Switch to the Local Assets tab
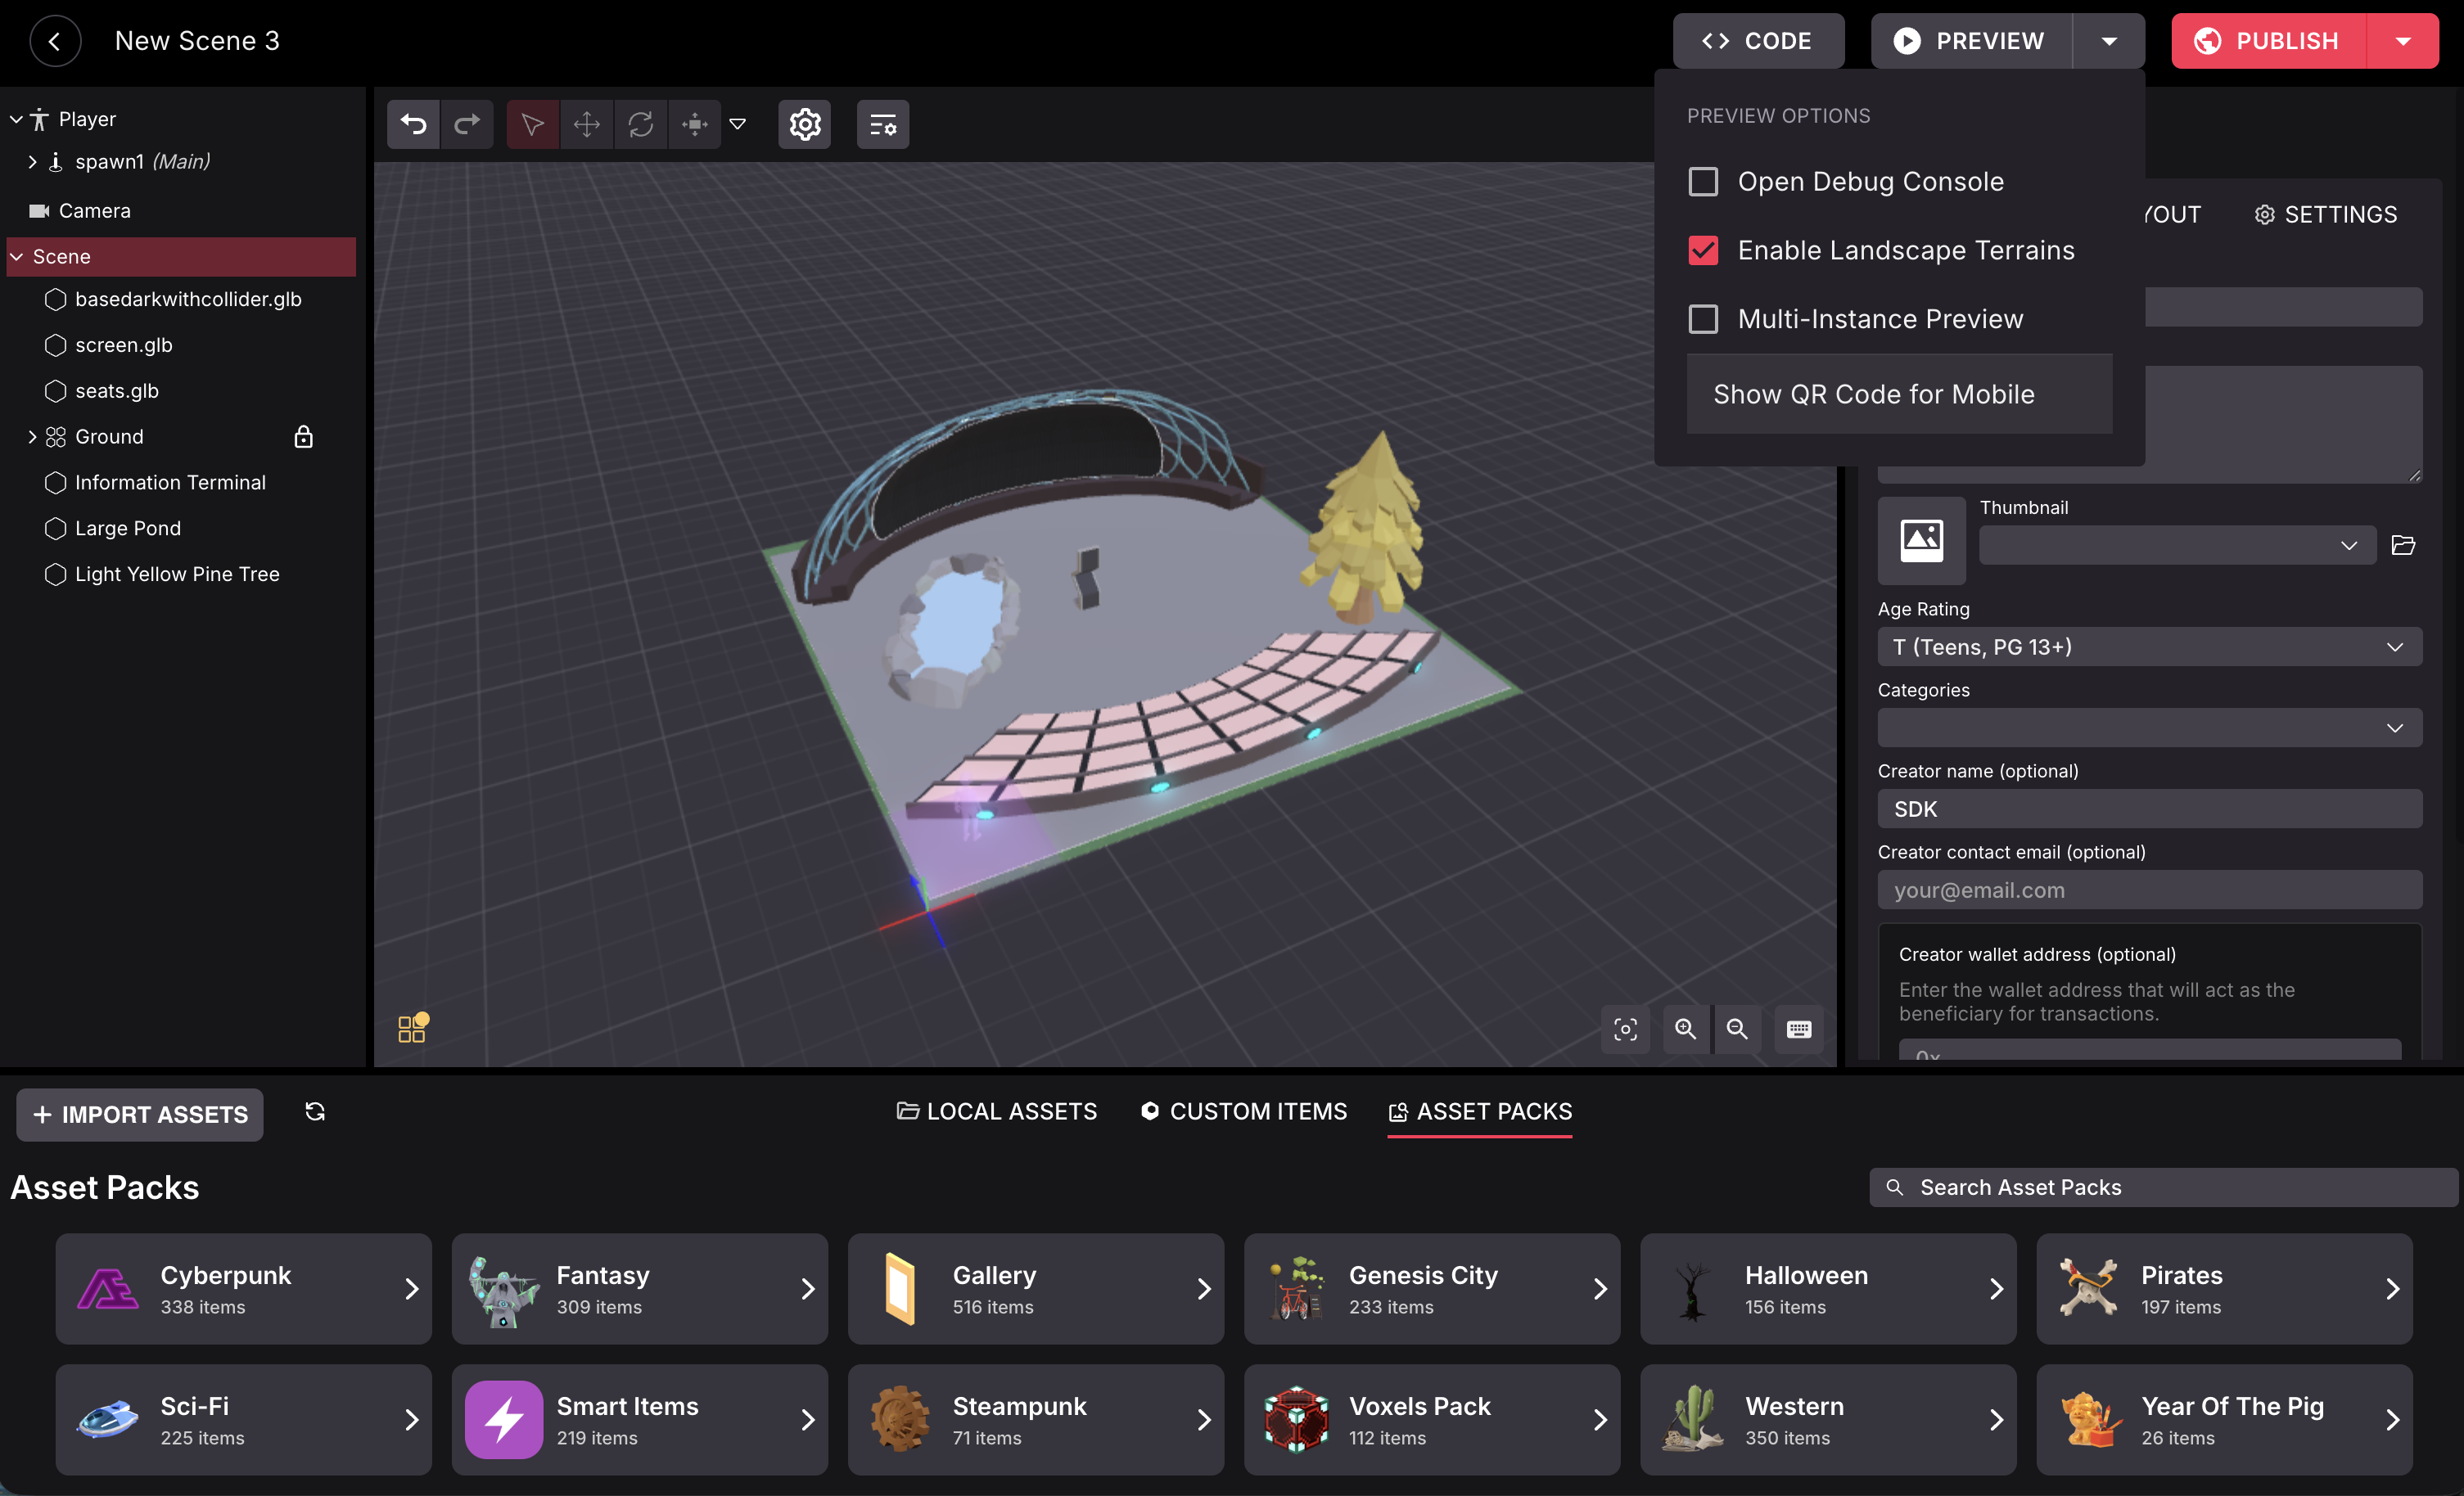Screen dimensions: 2464x1496 (997, 1112)
